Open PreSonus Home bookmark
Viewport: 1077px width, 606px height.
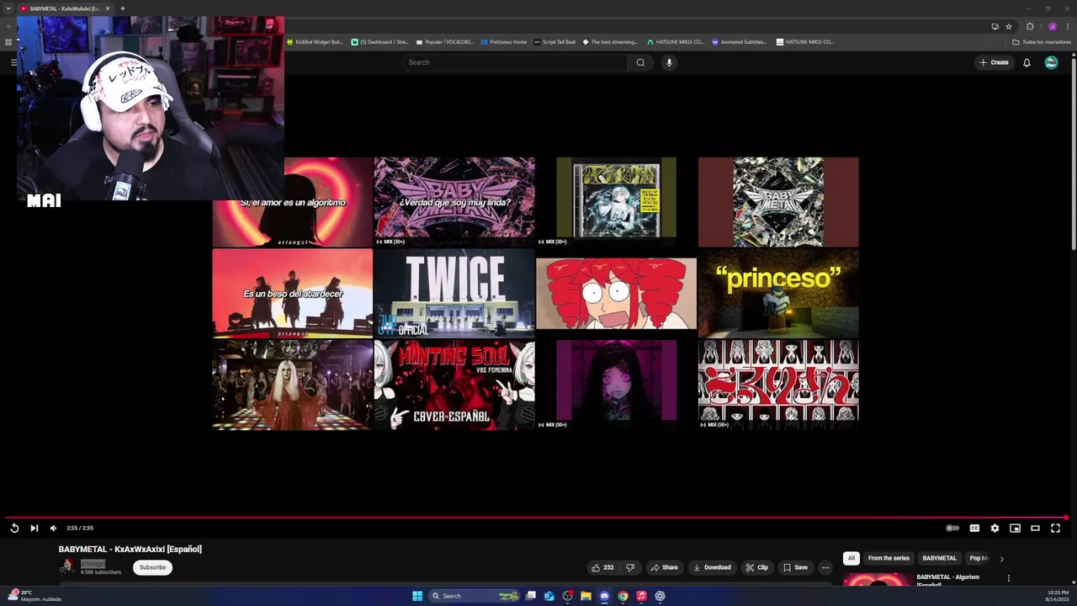(x=504, y=42)
